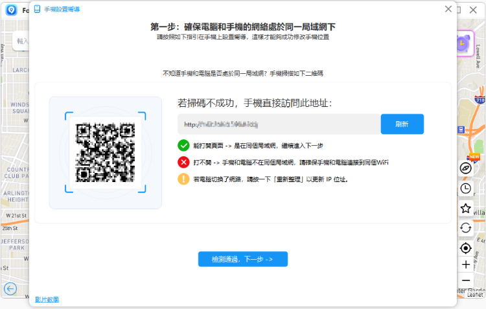The image size is (486, 309).
Task: Click the QR code image
Action: tap(106, 152)
